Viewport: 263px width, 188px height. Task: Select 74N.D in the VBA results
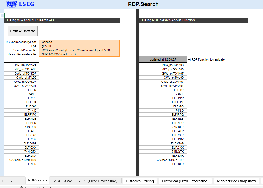[x=22, y=110]
